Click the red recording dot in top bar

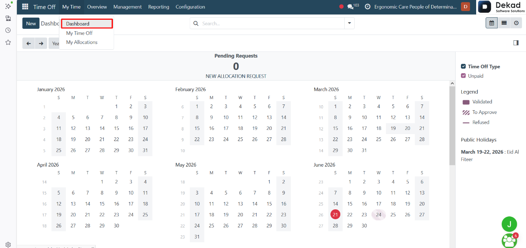click(x=341, y=7)
